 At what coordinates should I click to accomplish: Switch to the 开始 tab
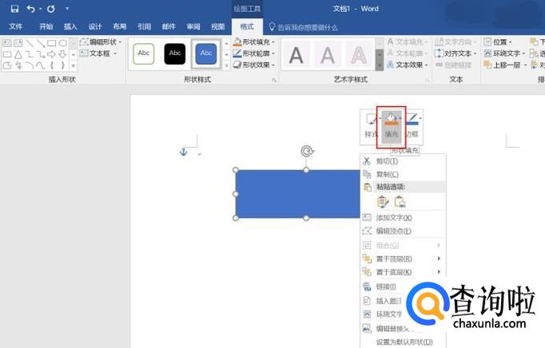coord(46,27)
